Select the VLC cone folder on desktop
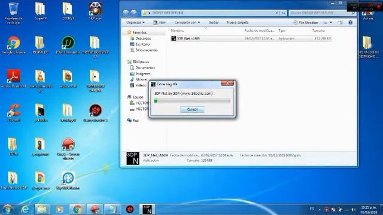Viewport: 383px width, 215px height. coord(41,81)
